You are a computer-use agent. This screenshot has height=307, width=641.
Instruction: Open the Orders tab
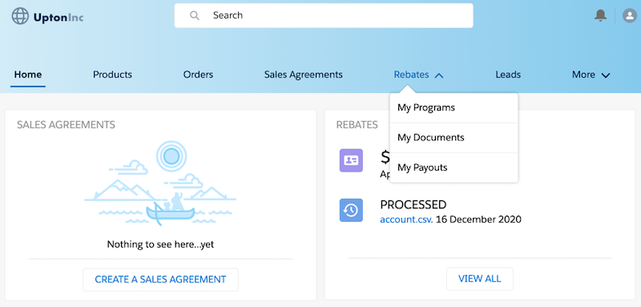click(198, 75)
